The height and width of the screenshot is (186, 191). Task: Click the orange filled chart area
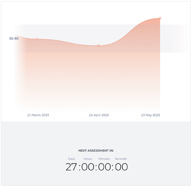(x=87, y=72)
